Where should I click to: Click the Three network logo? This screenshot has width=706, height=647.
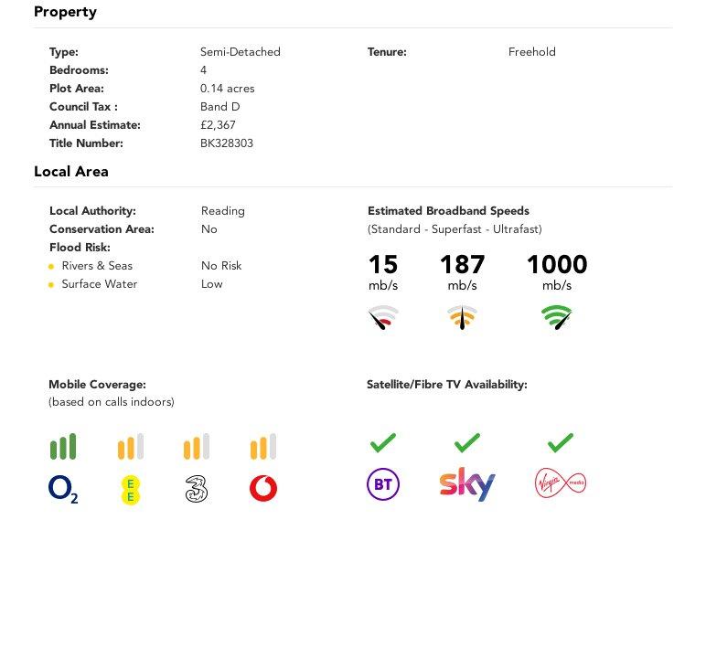(x=197, y=489)
